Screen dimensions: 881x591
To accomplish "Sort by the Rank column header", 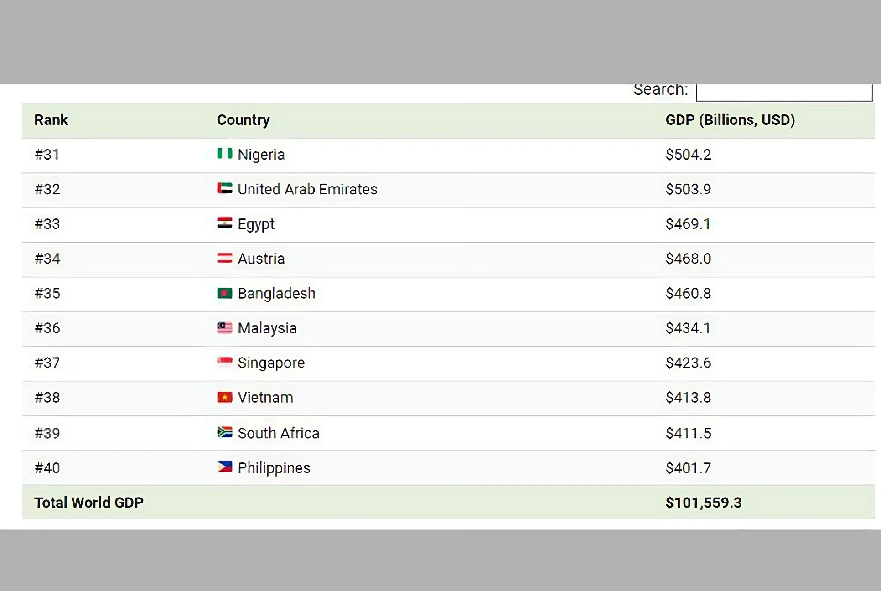I will (51, 120).
